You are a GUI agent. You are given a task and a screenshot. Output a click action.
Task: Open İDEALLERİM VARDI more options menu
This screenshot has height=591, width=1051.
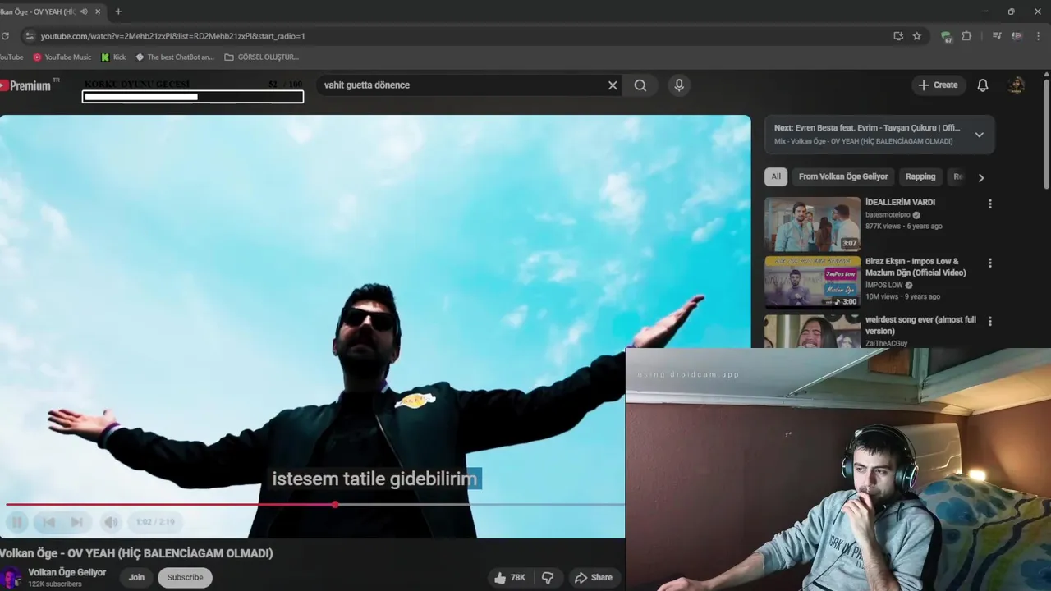coord(989,204)
